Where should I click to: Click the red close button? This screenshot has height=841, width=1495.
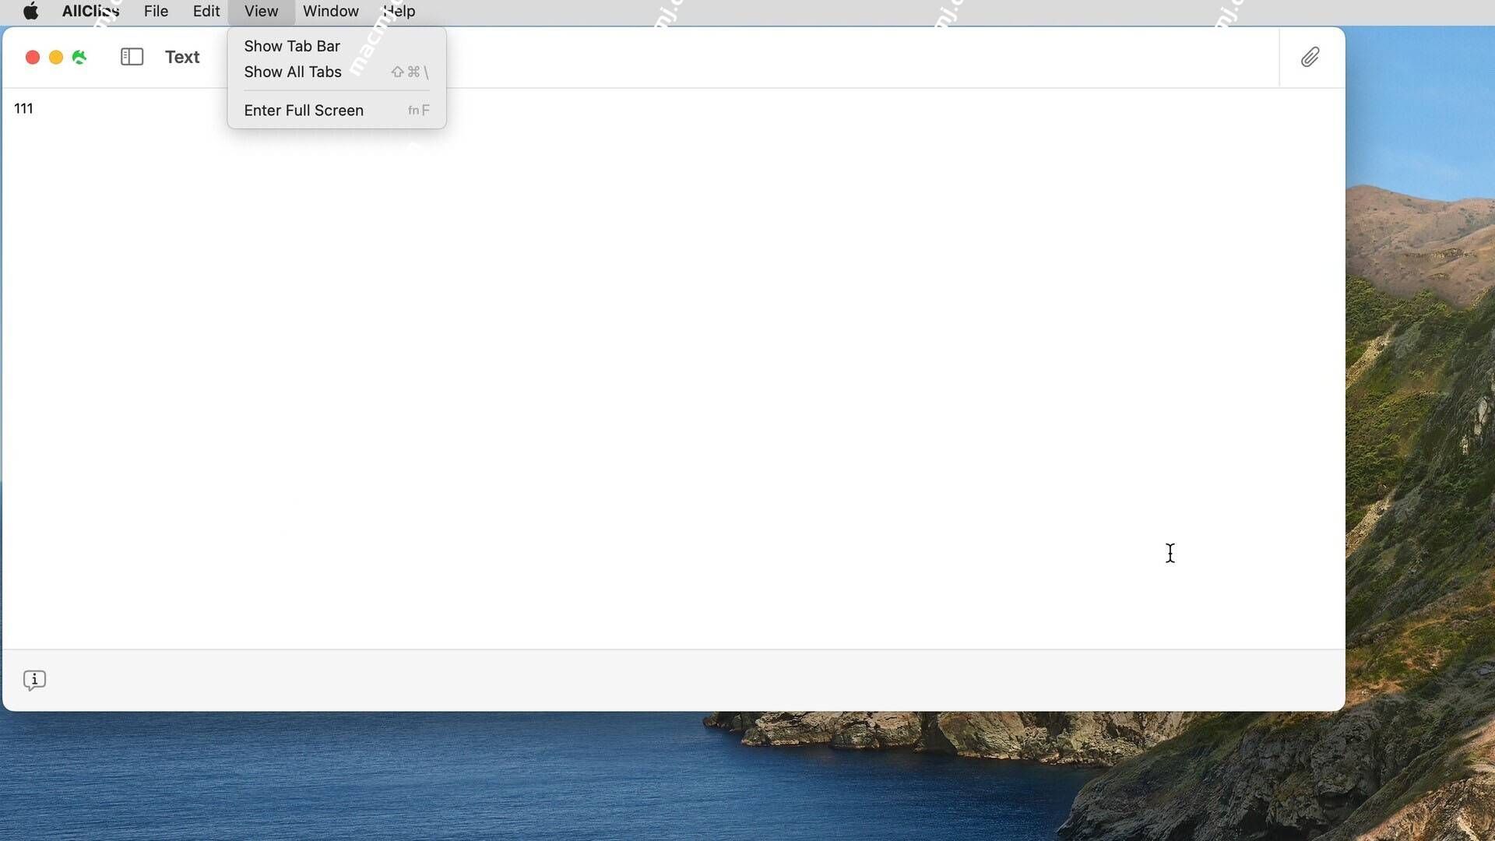32,57
